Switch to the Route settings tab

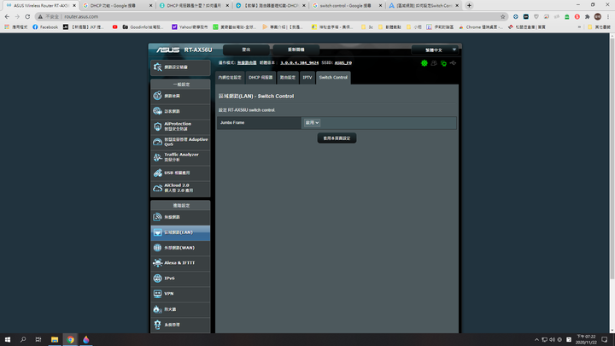pyautogui.click(x=288, y=78)
